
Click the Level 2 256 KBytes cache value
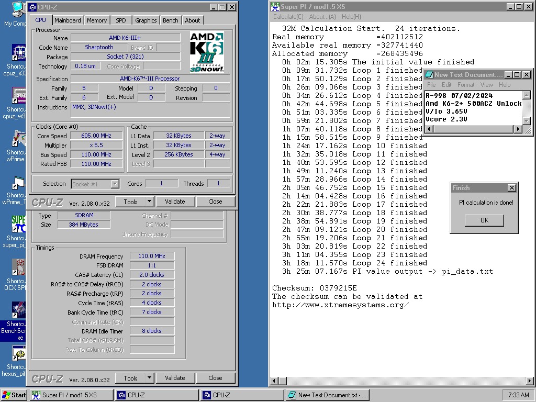[x=179, y=154]
